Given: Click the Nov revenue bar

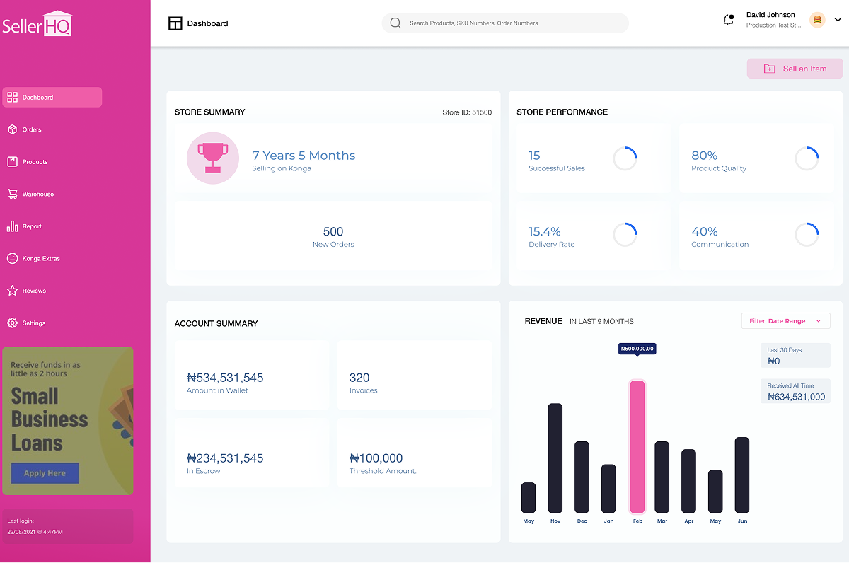Looking at the screenshot, I should (555, 458).
